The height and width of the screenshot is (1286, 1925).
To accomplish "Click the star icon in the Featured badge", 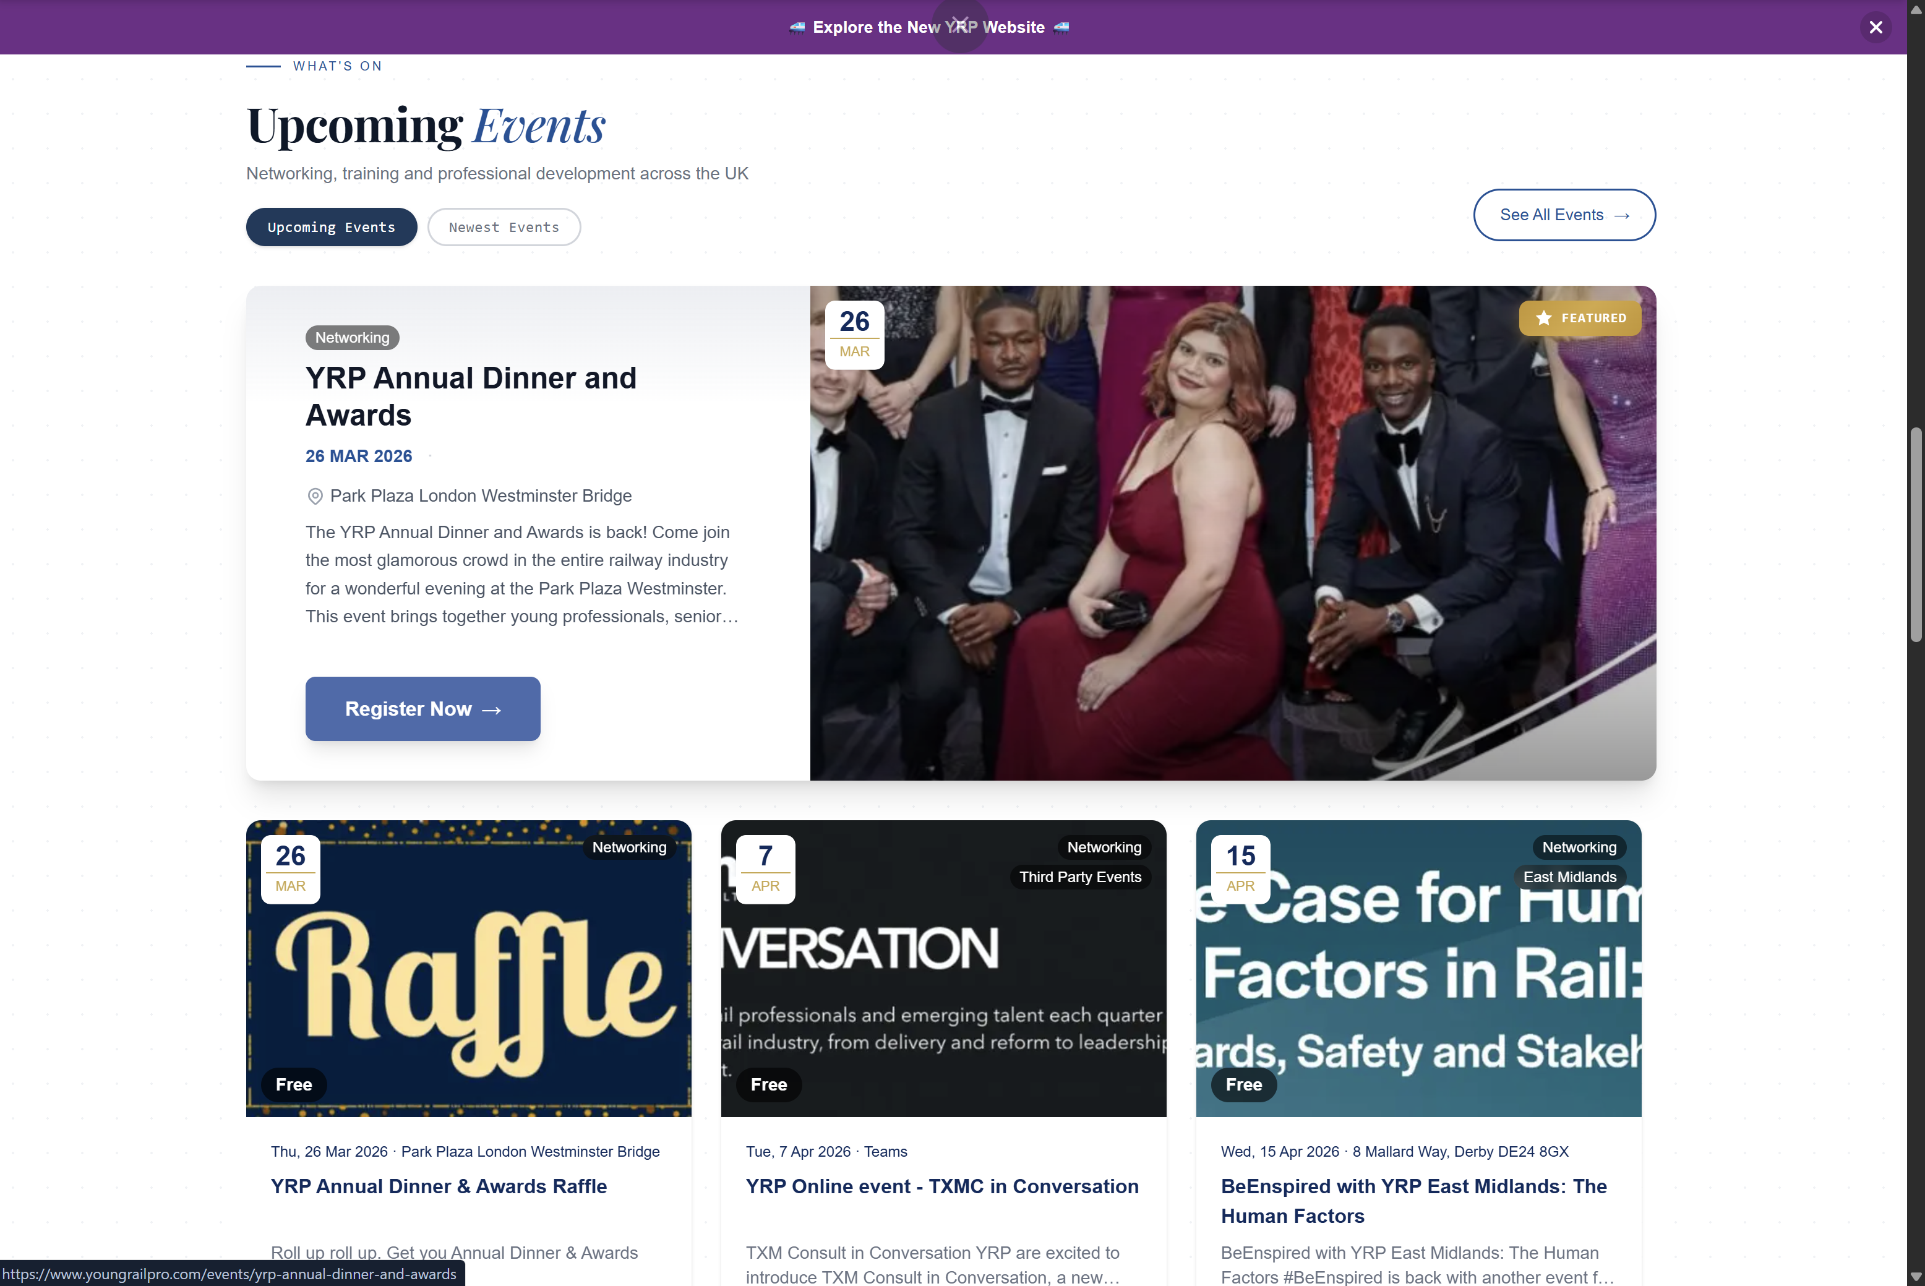I will (1543, 318).
